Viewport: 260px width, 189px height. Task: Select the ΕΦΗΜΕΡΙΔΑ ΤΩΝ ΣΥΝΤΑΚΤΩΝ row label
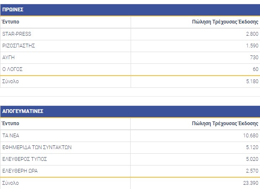(x=37, y=147)
